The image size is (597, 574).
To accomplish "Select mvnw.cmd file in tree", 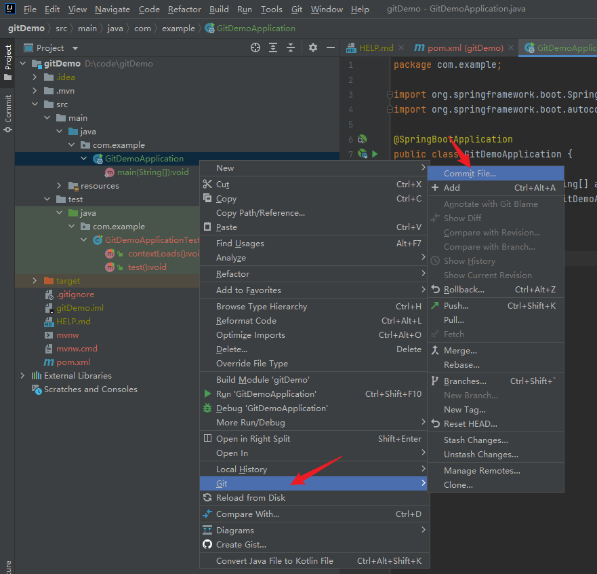I will (77, 348).
